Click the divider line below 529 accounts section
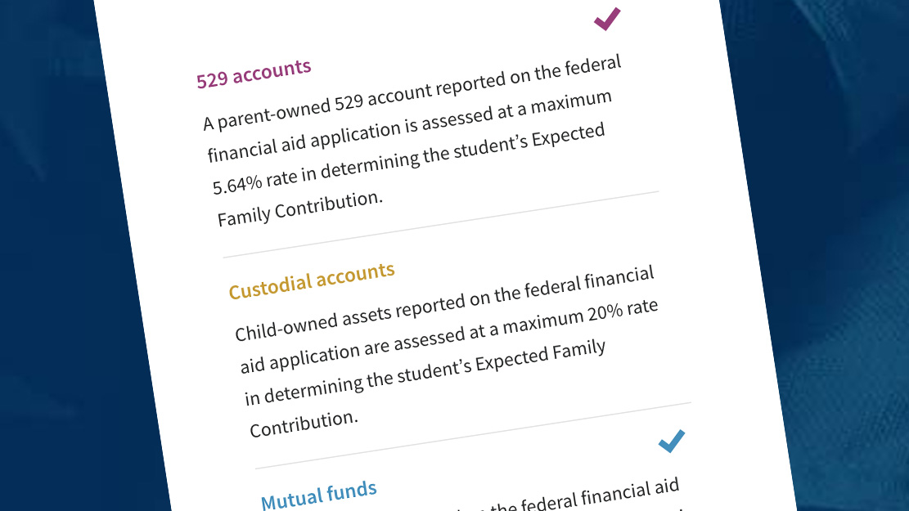The height and width of the screenshot is (511, 909). point(440,224)
